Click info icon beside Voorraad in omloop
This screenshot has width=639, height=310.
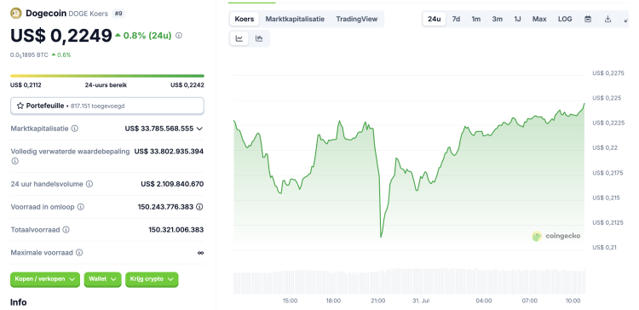tap(81, 207)
